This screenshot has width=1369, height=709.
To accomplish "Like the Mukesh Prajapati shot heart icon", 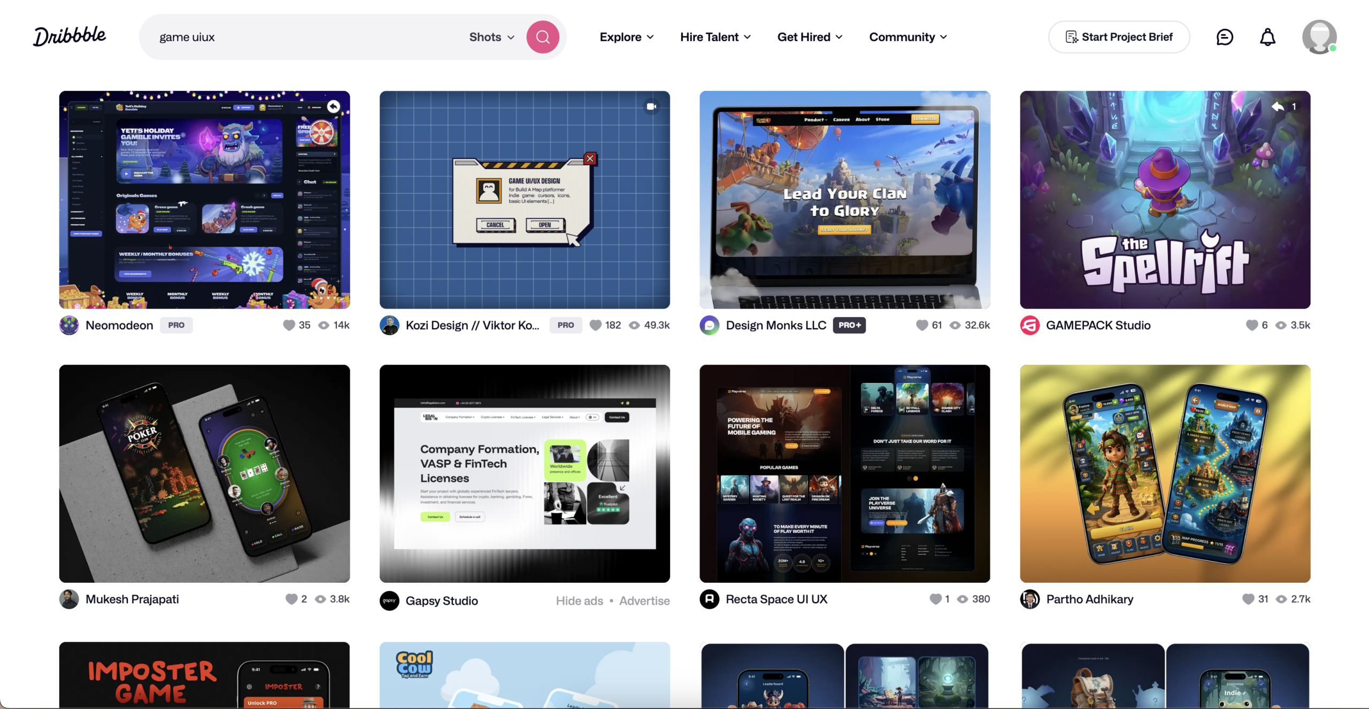I will [291, 599].
